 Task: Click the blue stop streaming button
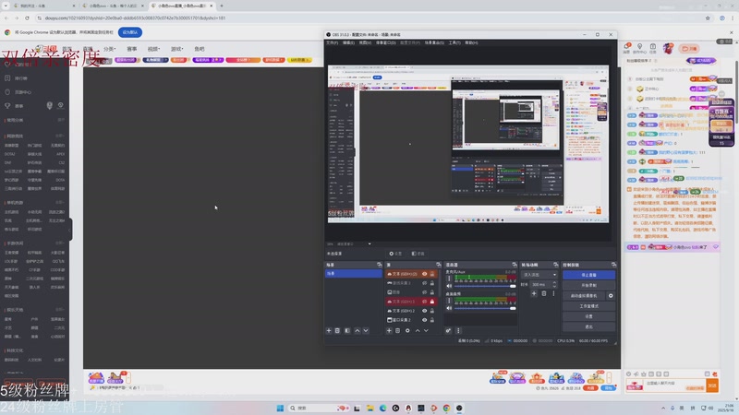pyautogui.click(x=588, y=275)
